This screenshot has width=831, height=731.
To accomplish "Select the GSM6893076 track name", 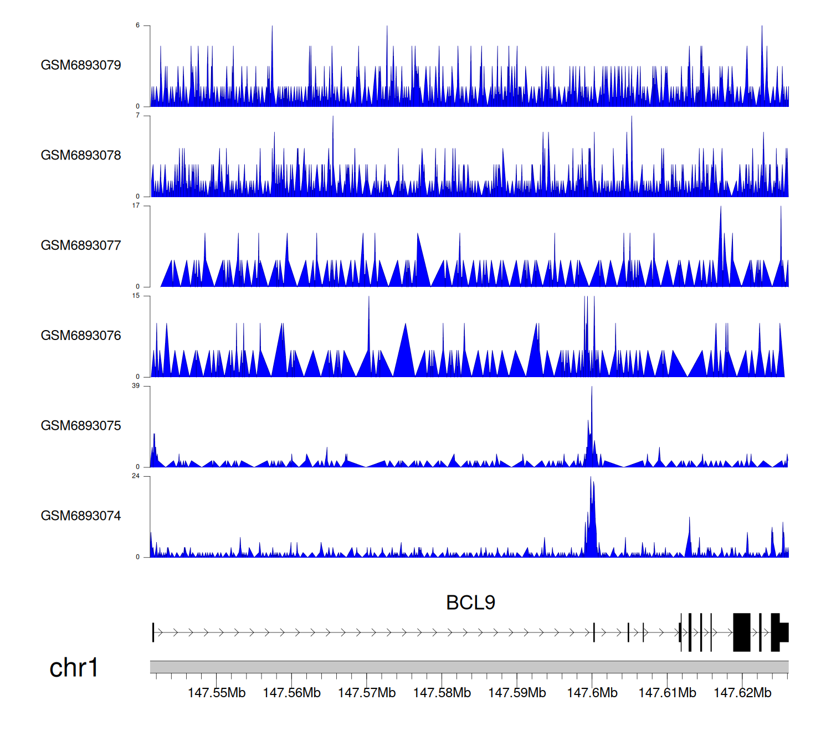I will pos(81,336).
